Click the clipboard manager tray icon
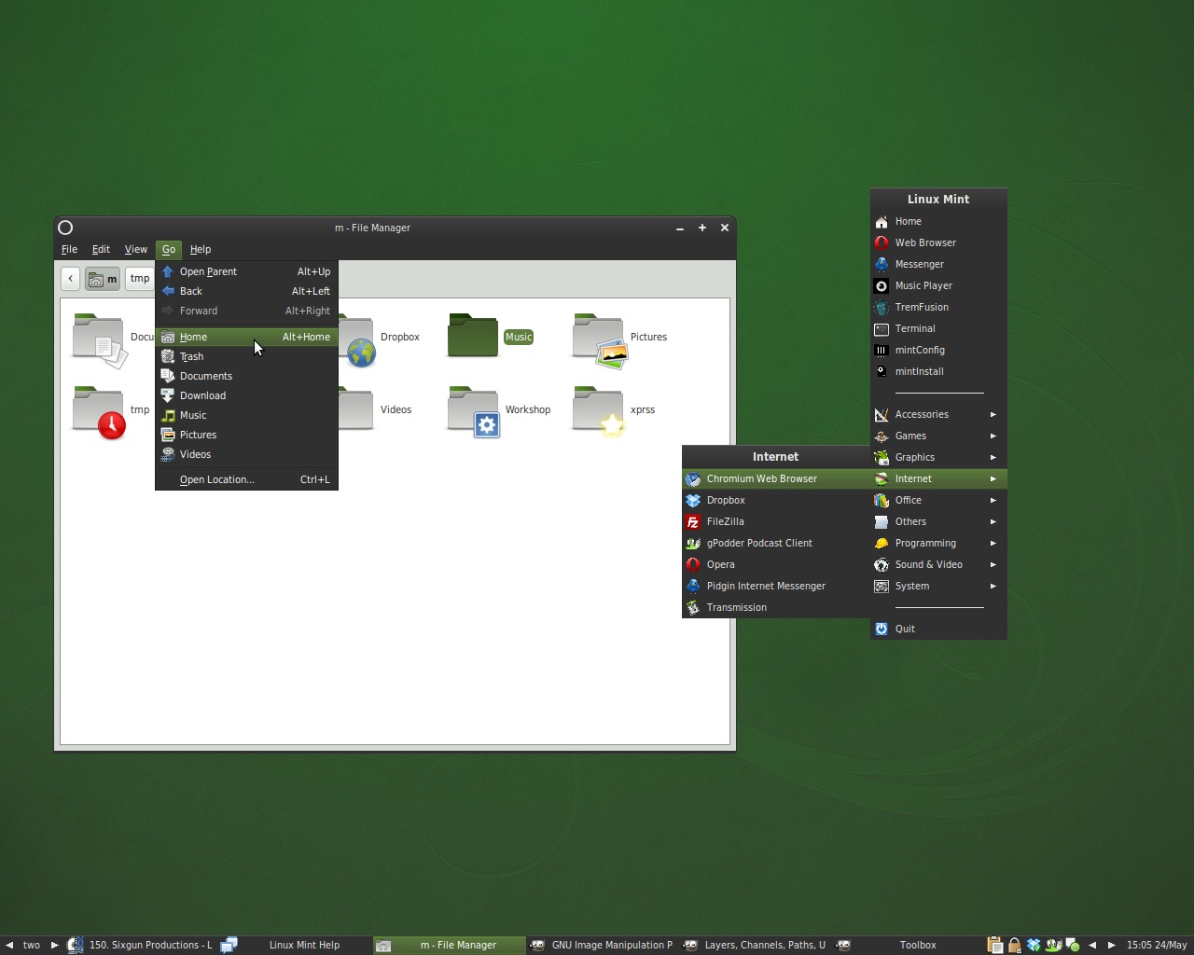This screenshot has width=1194, height=955. point(994,945)
